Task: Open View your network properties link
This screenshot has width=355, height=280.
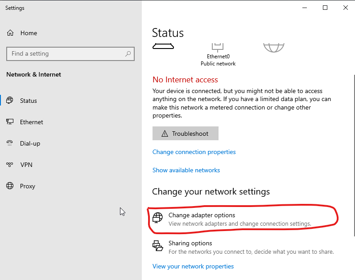Action: (x=193, y=267)
